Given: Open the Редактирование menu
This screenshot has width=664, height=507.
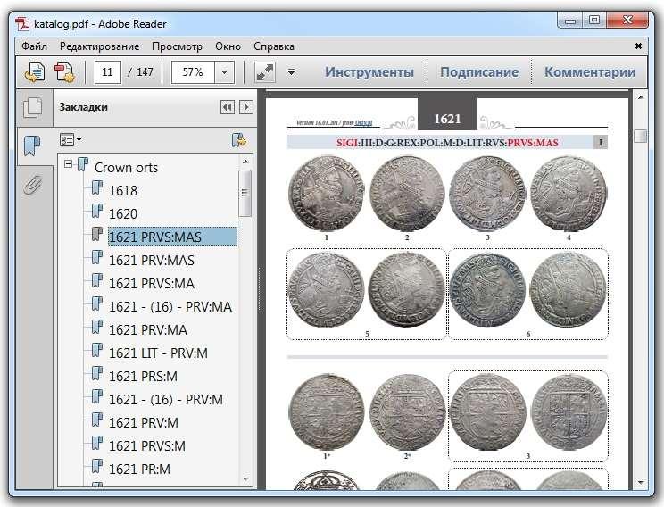Looking at the screenshot, I should point(100,46).
